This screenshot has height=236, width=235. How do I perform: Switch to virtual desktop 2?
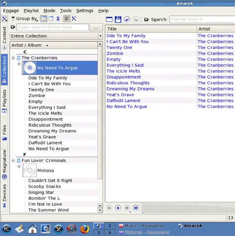[x=109, y=226]
